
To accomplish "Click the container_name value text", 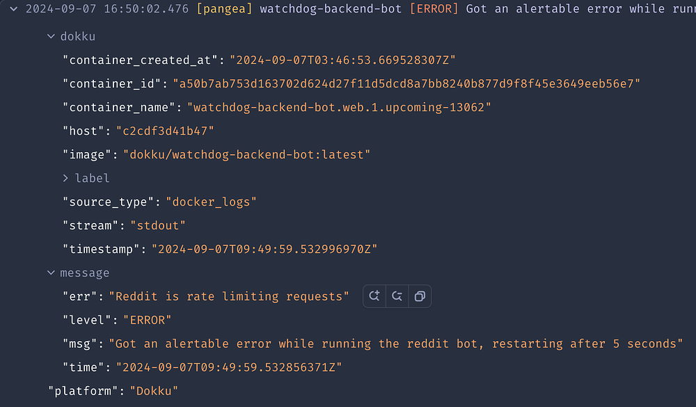I will coord(339,107).
